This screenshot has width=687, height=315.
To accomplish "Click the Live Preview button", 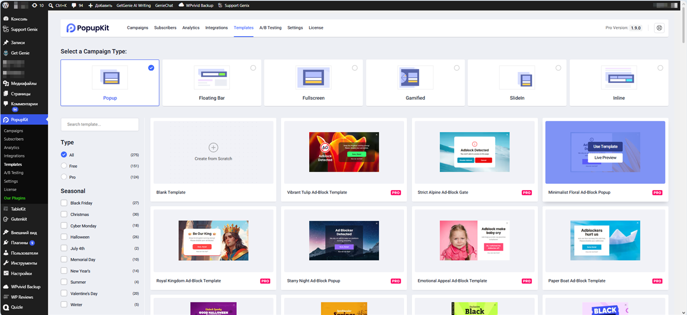I will point(606,157).
